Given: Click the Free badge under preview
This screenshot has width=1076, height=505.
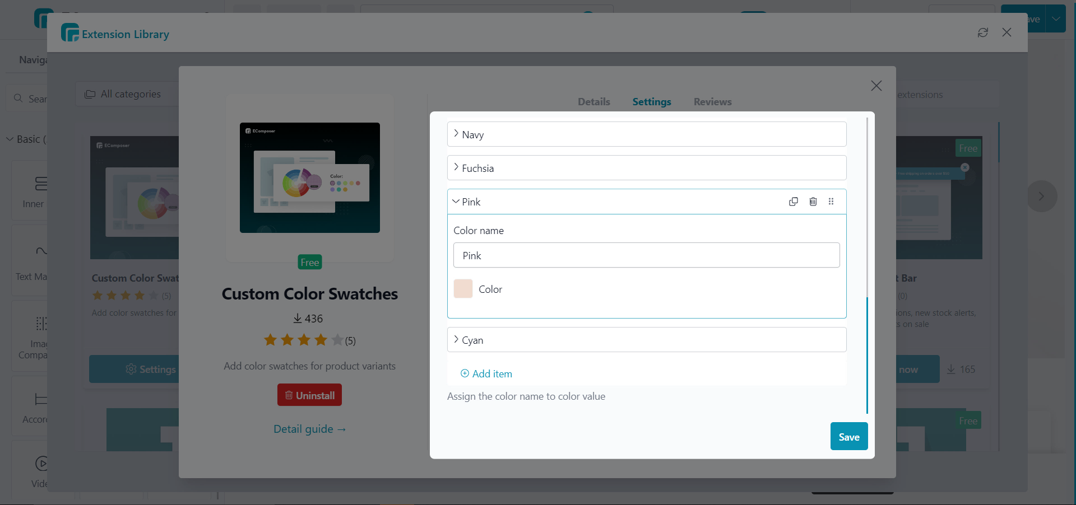Looking at the screenshot, I should tap(310, 262).
